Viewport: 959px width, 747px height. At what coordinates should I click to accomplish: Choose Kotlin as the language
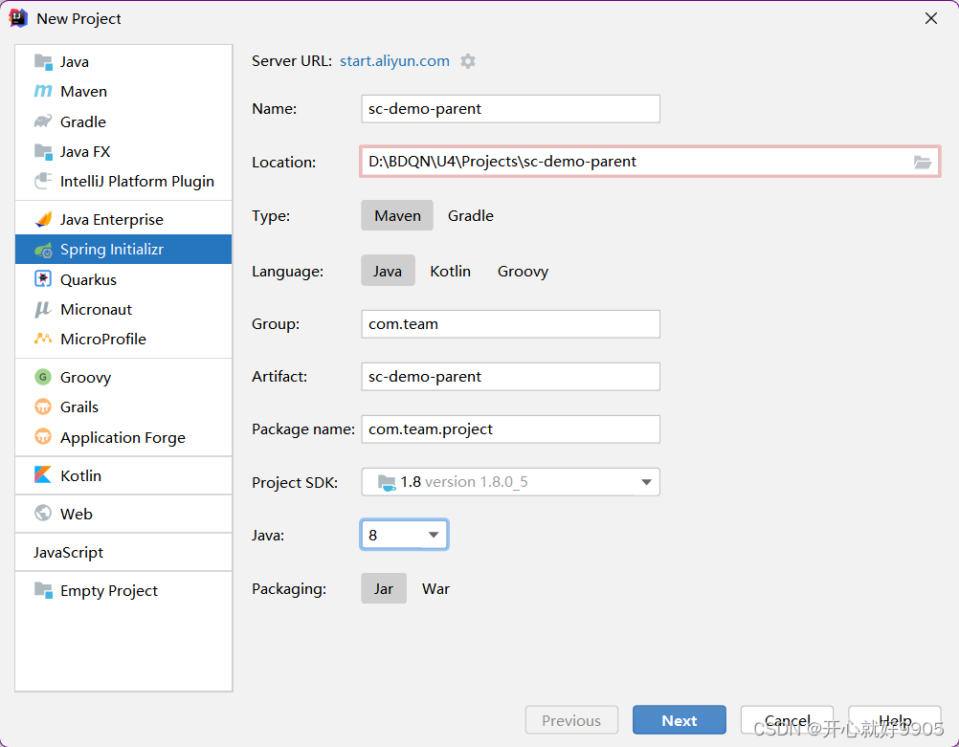(450, 271)
